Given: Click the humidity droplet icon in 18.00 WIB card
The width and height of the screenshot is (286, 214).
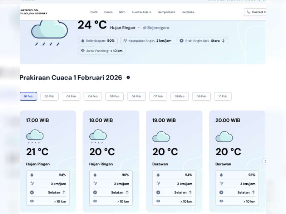Looking at the screenshot, I should coord(95,175).
